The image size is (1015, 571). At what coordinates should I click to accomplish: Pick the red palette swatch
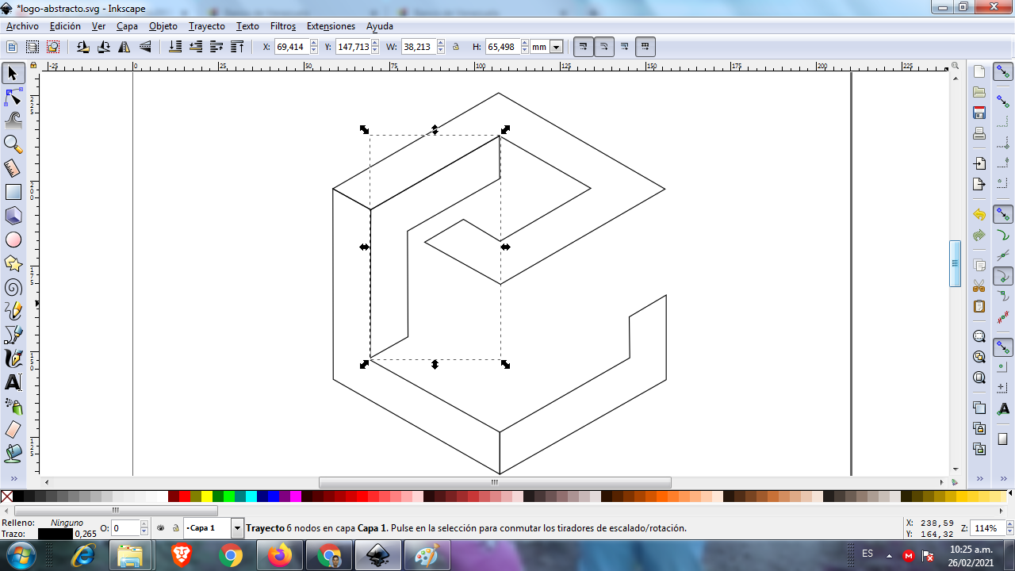point(185,496)
